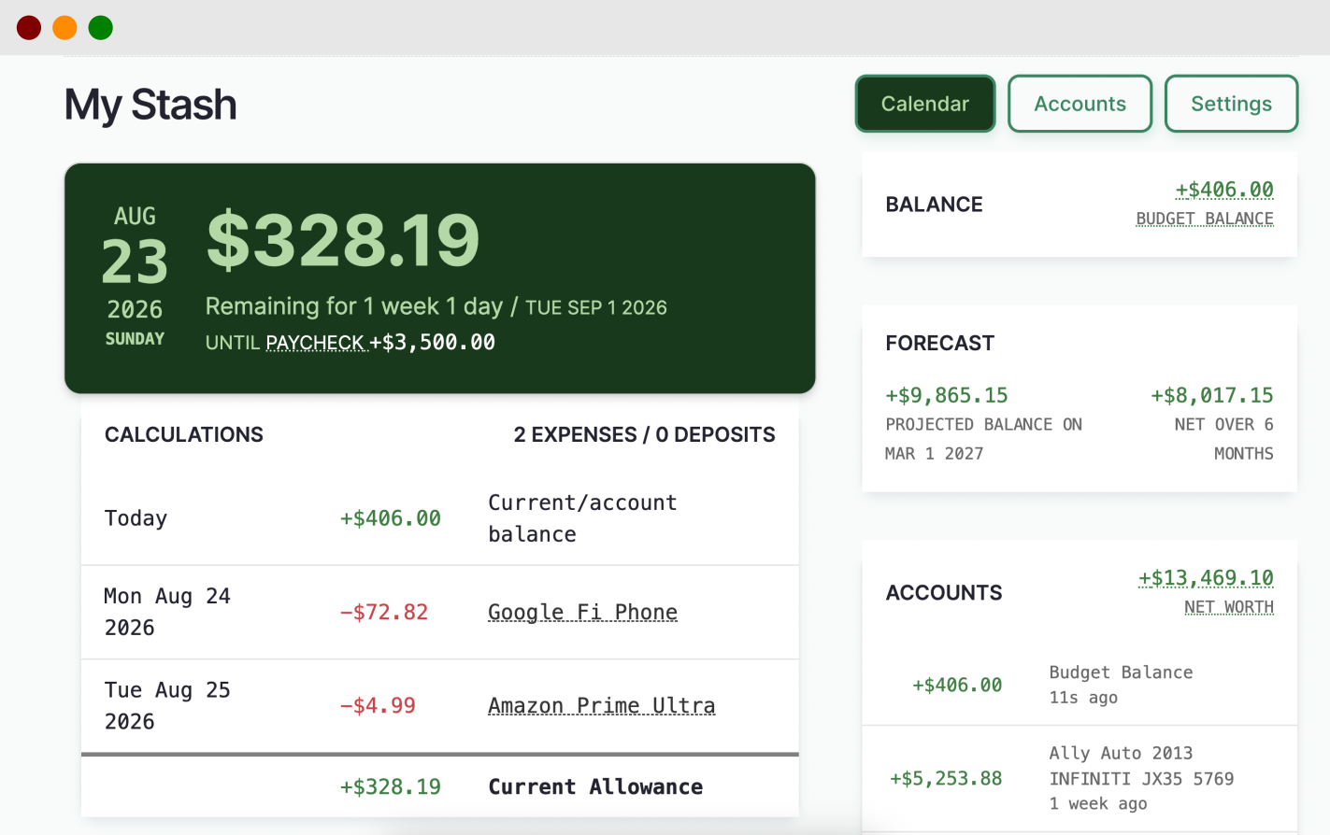Click the My Stash title
This screenshot has height=835, width=1330.
pos(150,104)
